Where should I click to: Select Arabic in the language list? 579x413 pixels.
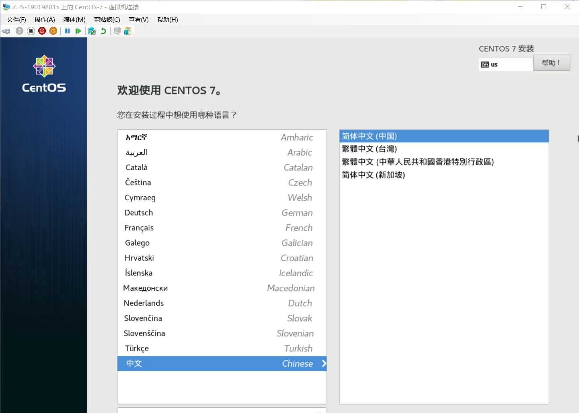[x=222, y=152]
